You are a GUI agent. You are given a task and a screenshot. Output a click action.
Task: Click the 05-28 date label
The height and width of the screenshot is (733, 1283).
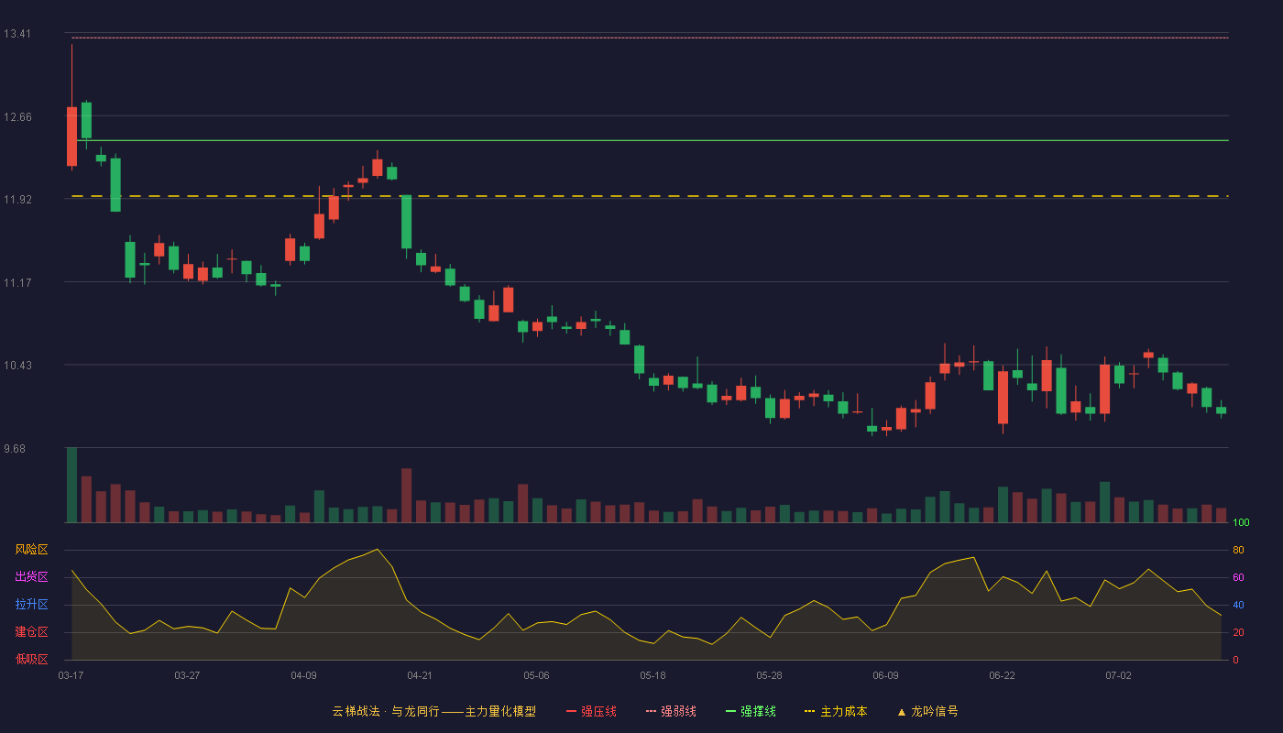769,675
